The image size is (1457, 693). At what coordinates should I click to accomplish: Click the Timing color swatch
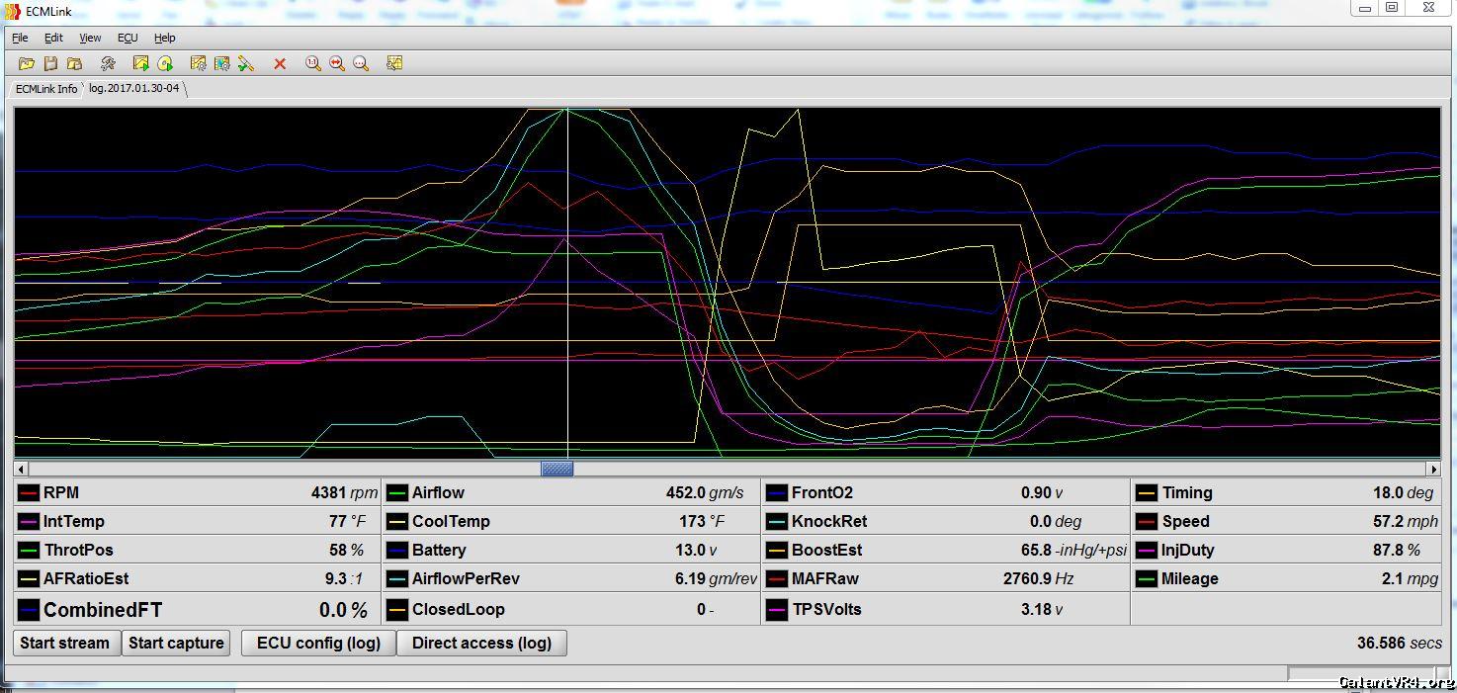tap(1147, 492)
